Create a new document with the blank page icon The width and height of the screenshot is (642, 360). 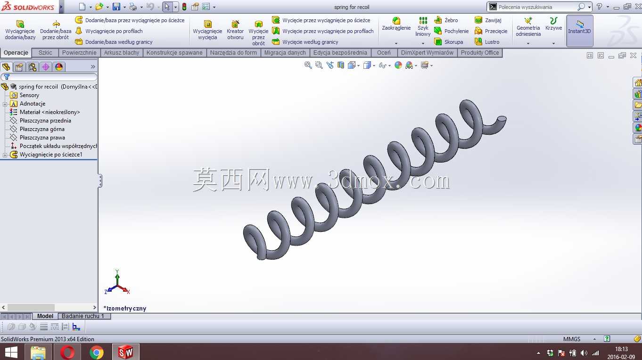tap(82, 7)
